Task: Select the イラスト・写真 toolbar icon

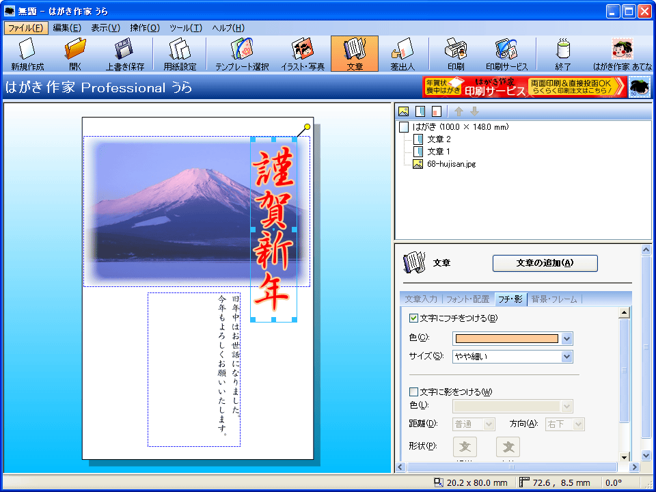Action: coord(303,53)
